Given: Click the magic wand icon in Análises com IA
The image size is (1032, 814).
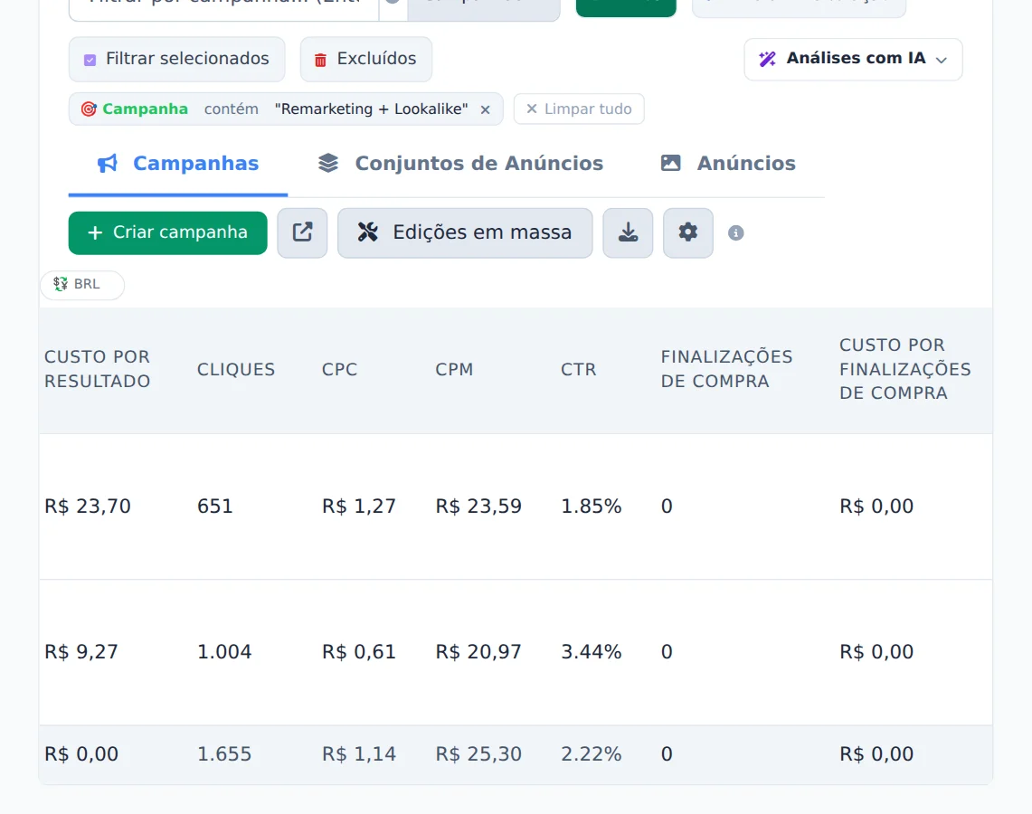Looking at the screenshot, I should click(767, 59).
